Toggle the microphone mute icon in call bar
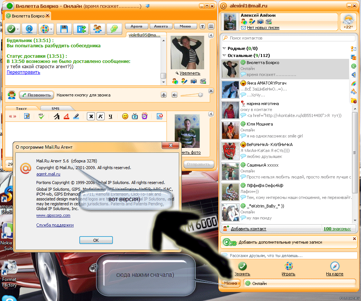The width and height of the screenshot is (361, 301). tap(164, 95)
